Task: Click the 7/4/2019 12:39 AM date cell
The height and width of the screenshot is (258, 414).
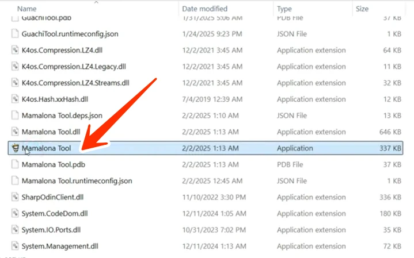Action: (x=212, y=99)
